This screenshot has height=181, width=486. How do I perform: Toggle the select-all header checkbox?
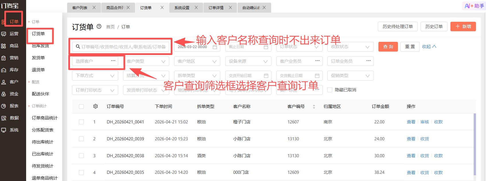tap(81, 107)
